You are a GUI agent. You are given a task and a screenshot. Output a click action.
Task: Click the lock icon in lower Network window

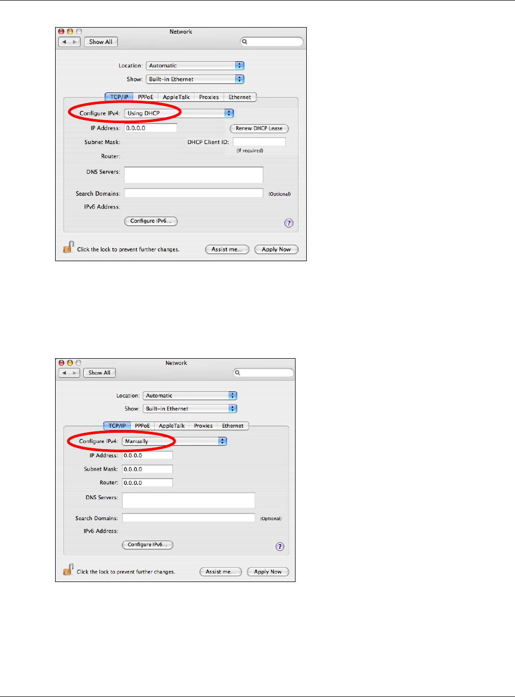(68, 570)
